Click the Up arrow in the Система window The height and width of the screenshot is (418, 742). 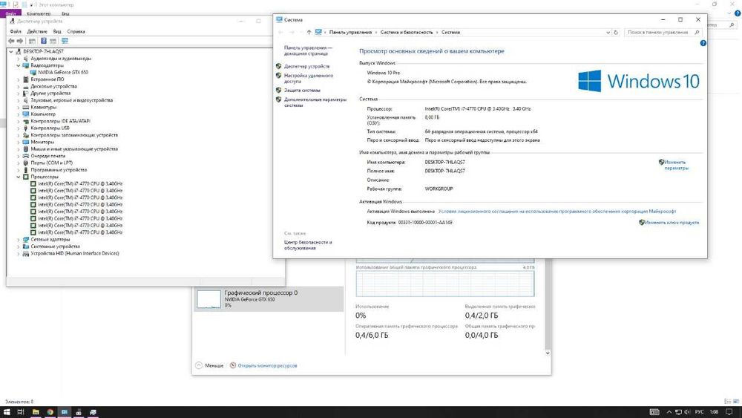coord(309,32)
